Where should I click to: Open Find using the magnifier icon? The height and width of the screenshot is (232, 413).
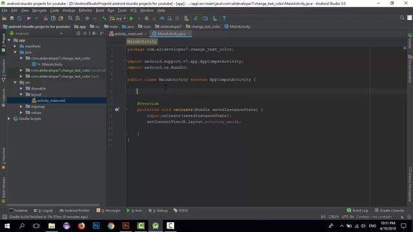(x=70, y=19)
